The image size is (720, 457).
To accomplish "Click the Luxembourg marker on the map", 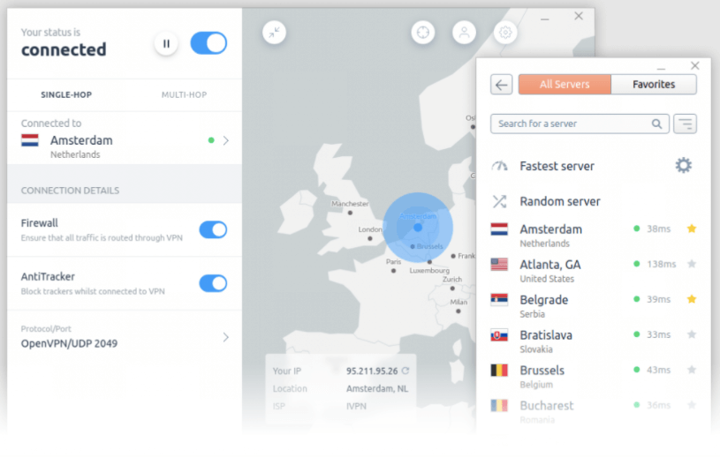I will [x=429, y=262].
